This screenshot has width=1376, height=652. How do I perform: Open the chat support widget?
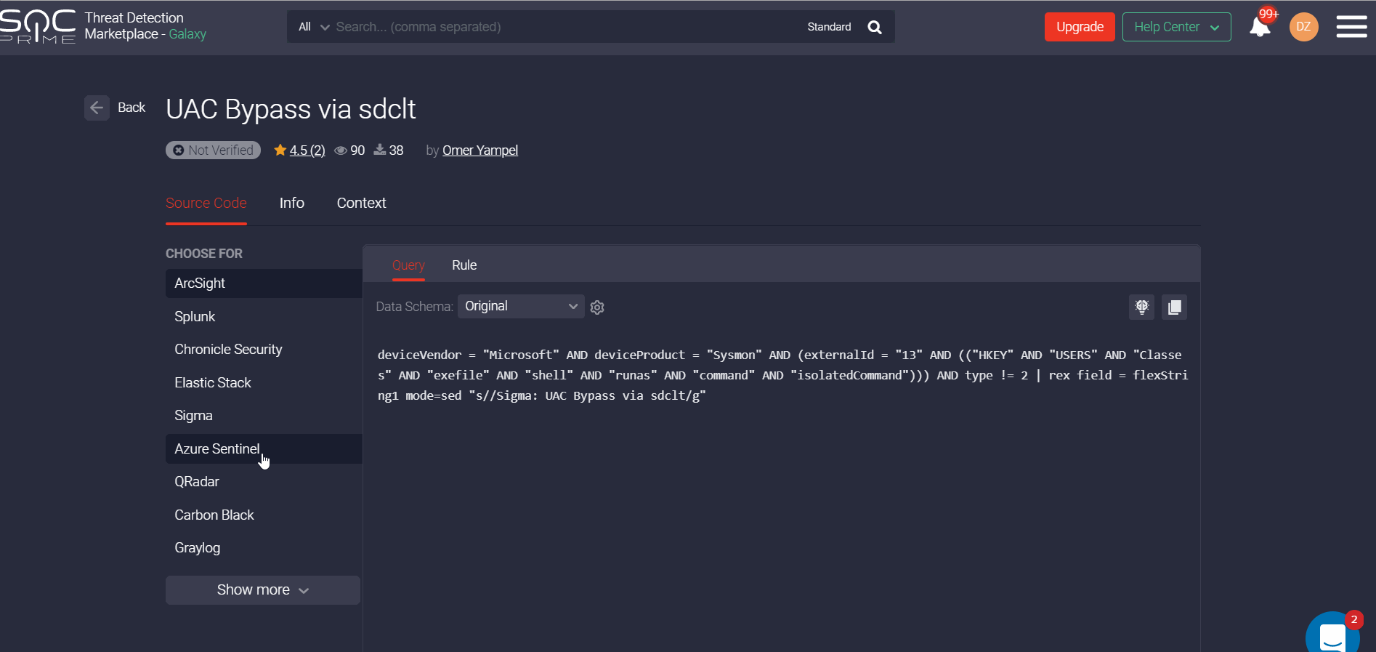[x=1332, y=635]
